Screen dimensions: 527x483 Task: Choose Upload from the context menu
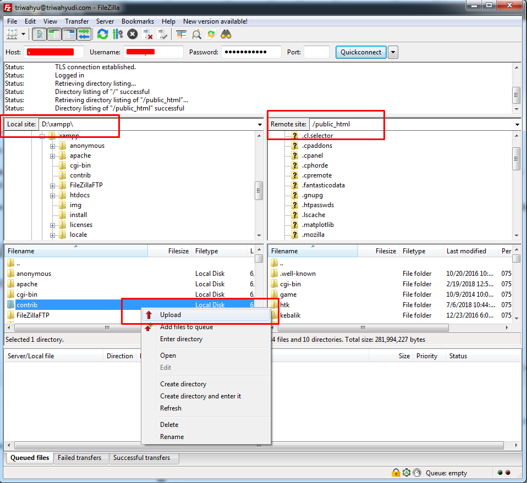tap(206, 315)
